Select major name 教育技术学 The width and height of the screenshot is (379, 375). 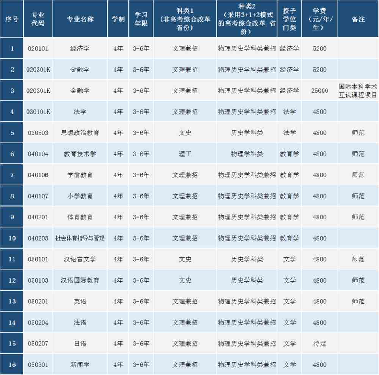(80, 154)
